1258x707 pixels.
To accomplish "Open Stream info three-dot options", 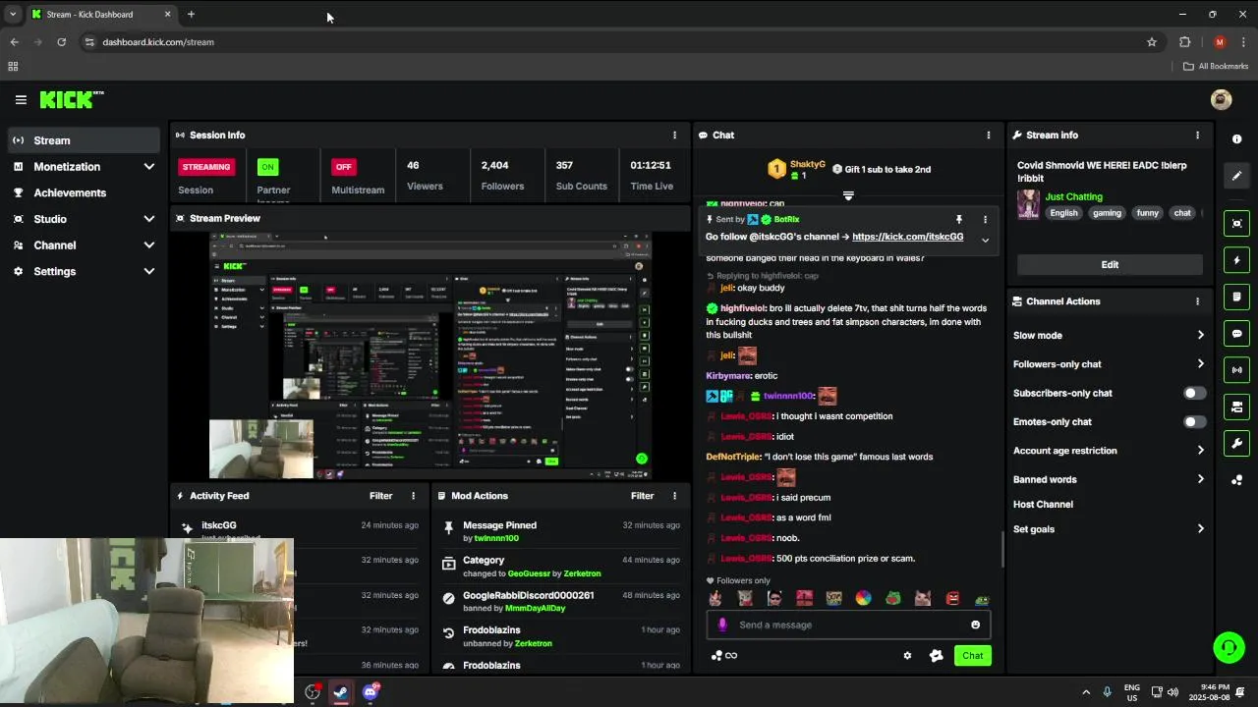I will point(1197,136).
